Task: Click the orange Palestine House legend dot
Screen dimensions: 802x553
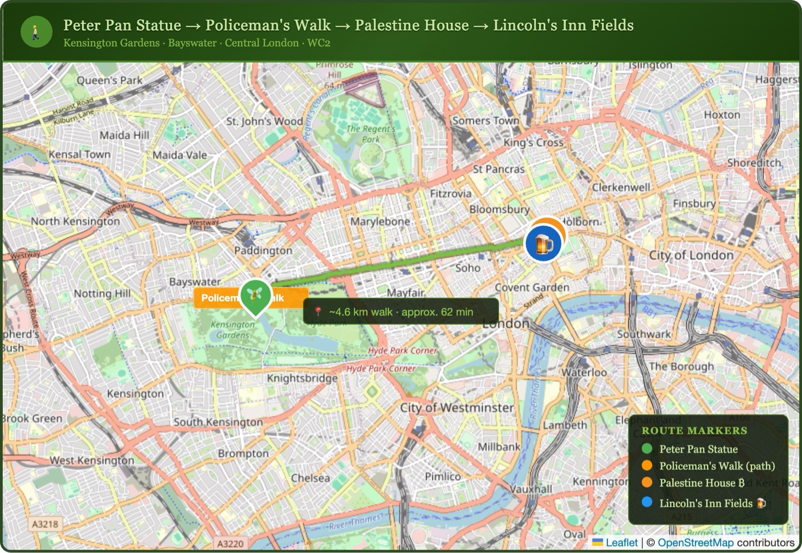Action: tap(647, 482)
